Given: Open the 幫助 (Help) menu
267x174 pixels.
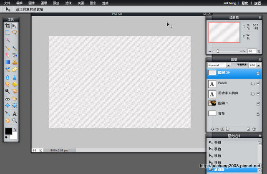Looking at the screenshot, I should (x=105, y=3).
